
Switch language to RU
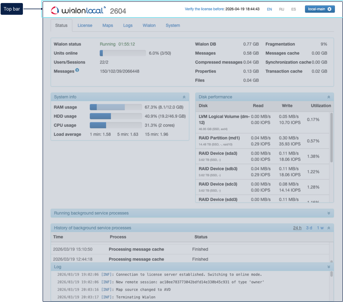click(282, 9)
